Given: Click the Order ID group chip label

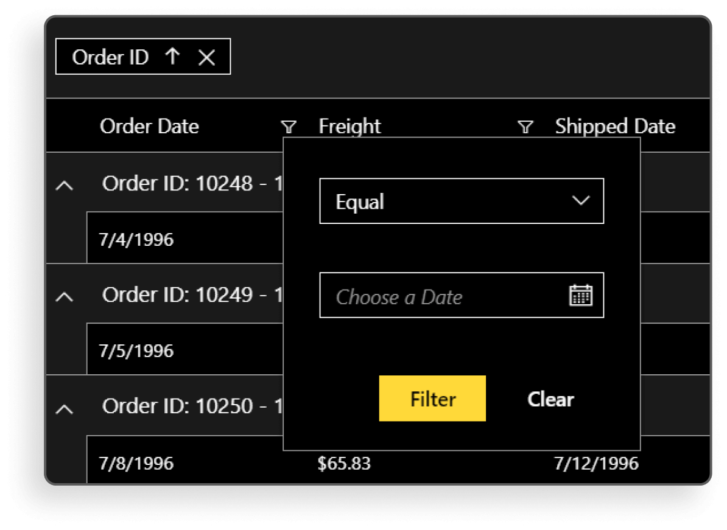Looking at the screenshot, I should [110, 57].
